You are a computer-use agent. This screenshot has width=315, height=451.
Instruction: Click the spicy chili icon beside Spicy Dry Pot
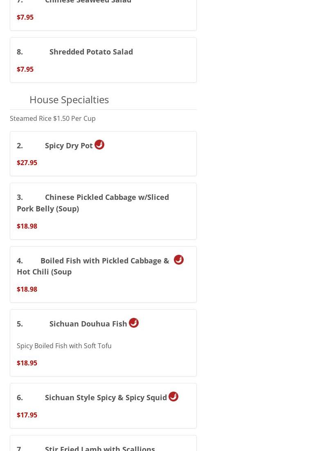point(99,144)
